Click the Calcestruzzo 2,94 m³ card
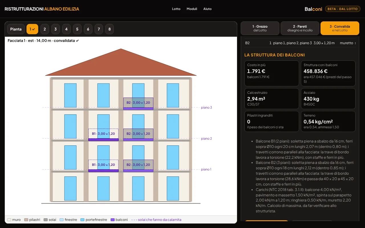The width and height of the screenshot is (365, 228). click(x=272, y=99)
